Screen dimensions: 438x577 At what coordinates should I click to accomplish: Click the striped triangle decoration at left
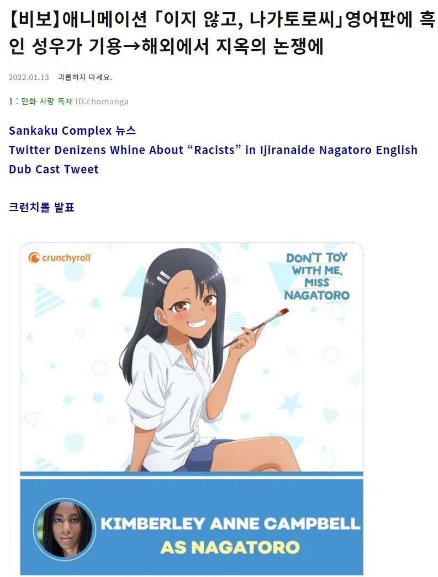45,300
